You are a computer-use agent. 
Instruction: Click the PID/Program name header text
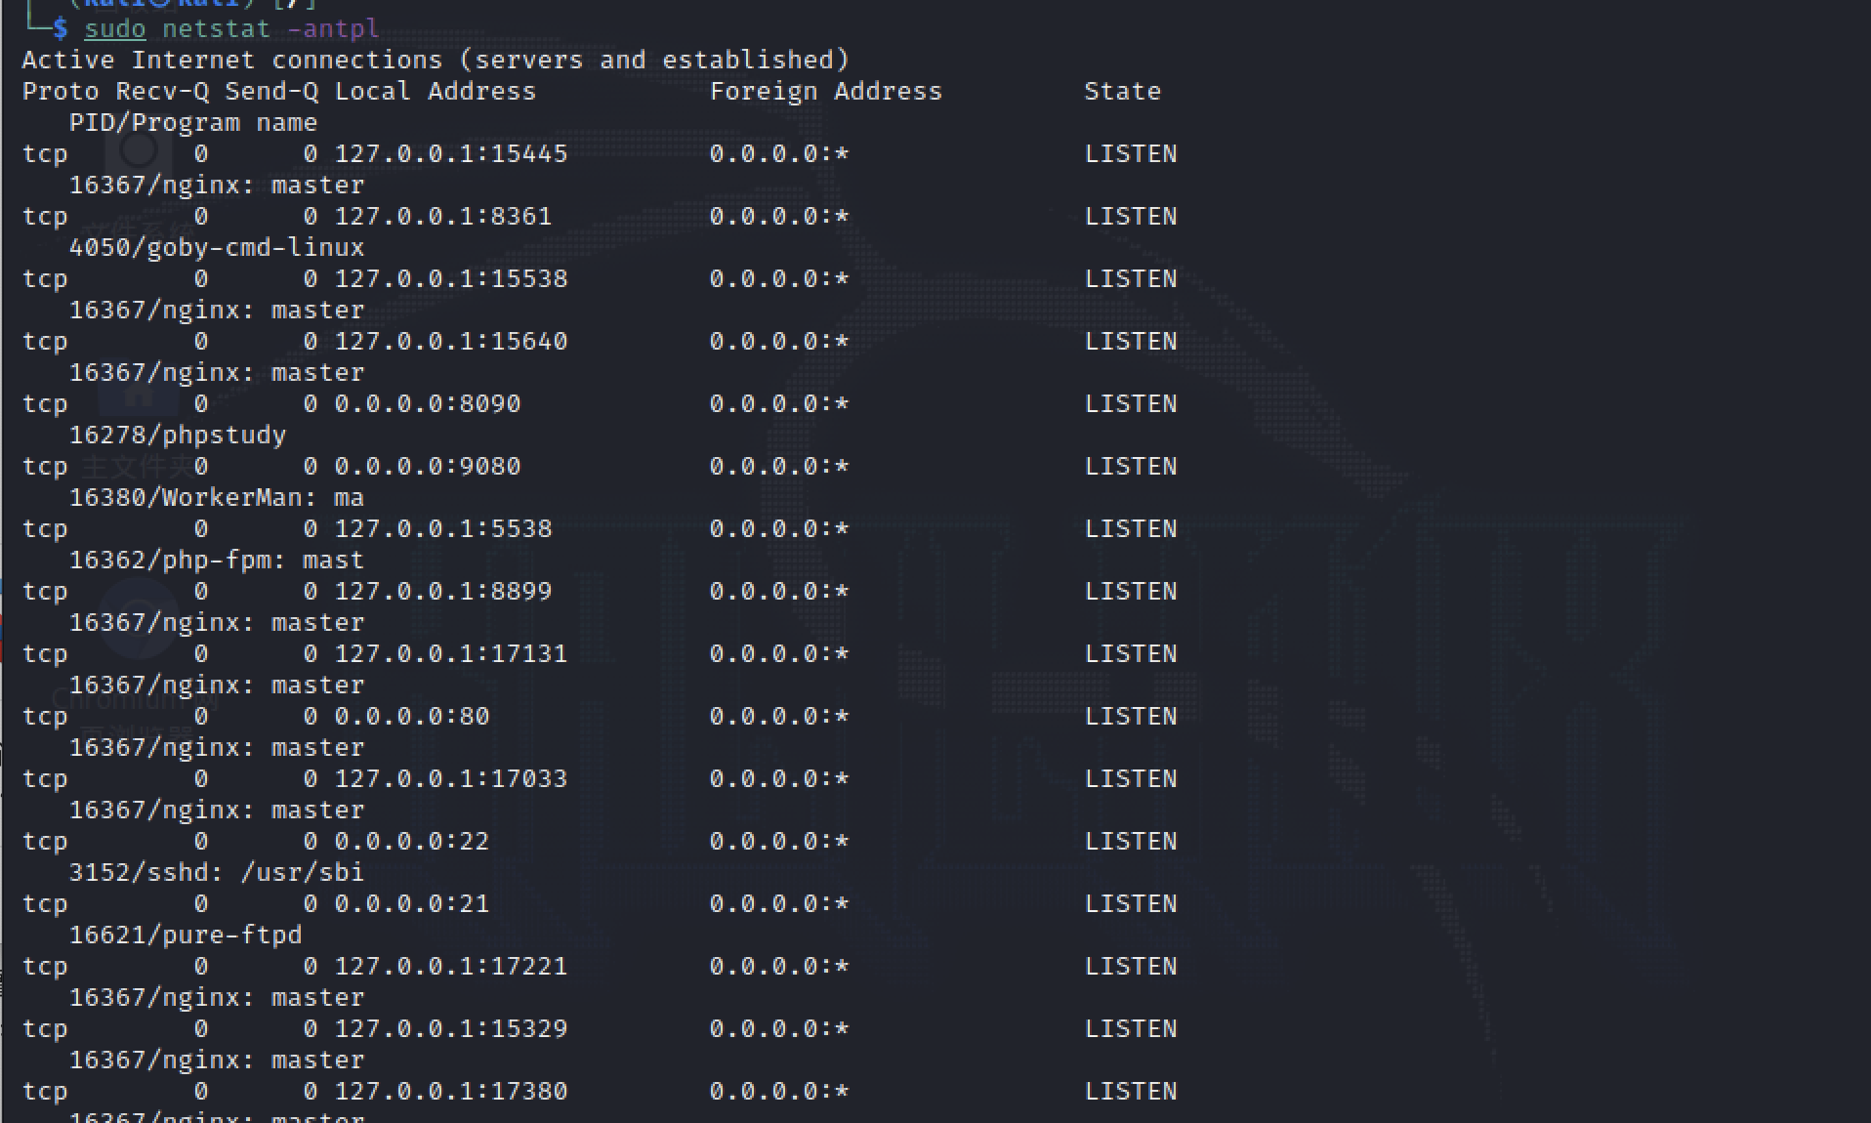(192, 122)
